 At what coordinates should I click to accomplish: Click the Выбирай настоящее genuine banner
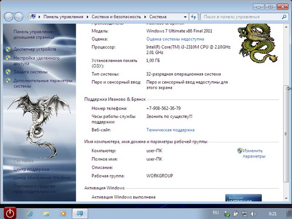click(x=243, y=198)
